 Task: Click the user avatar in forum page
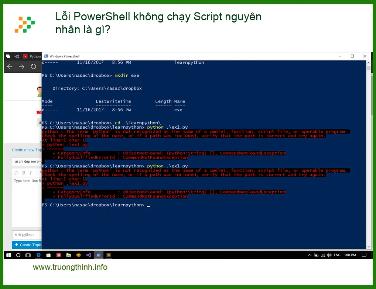tap(39, 92)
